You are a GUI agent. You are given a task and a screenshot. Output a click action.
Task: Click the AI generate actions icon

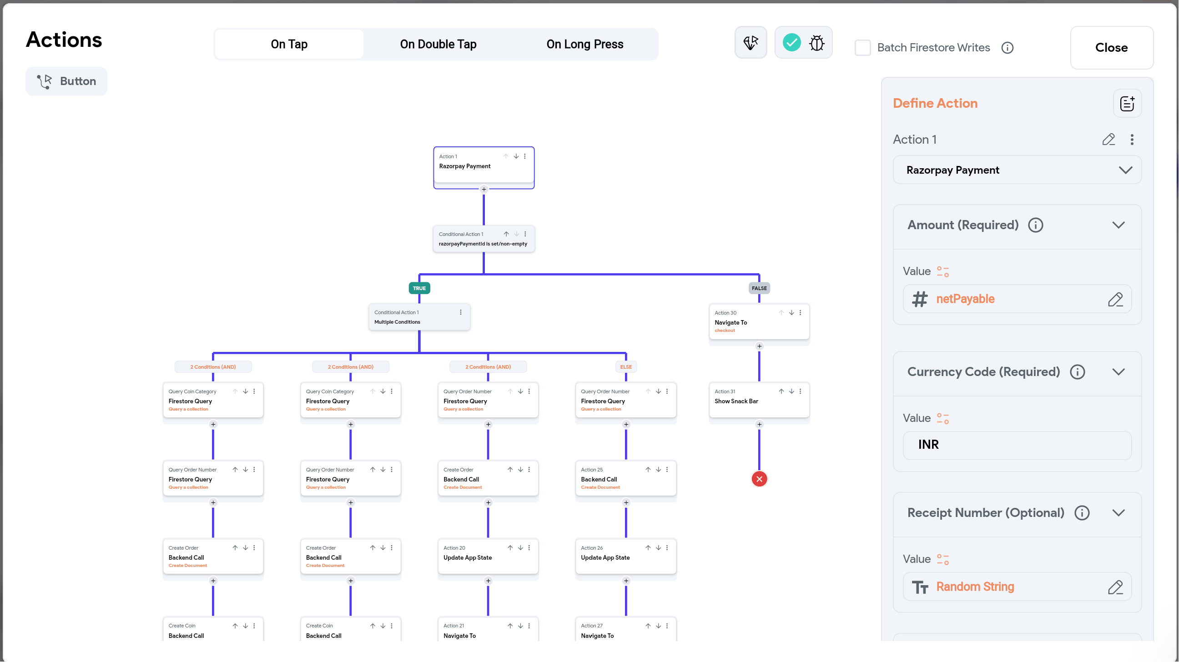point(751,43)
